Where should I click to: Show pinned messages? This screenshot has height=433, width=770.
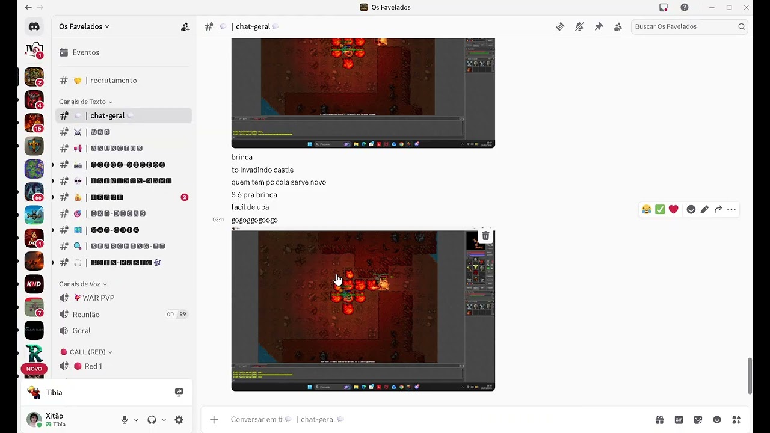point(599,26)
